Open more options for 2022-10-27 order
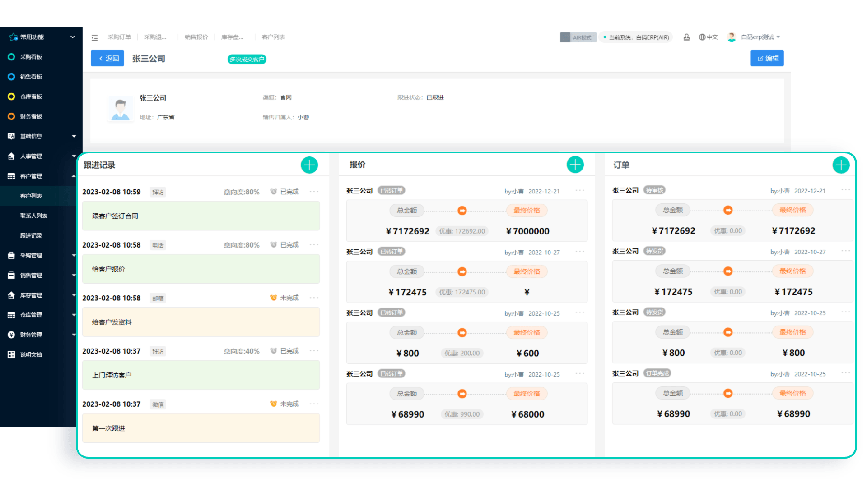 coord(846,251)
